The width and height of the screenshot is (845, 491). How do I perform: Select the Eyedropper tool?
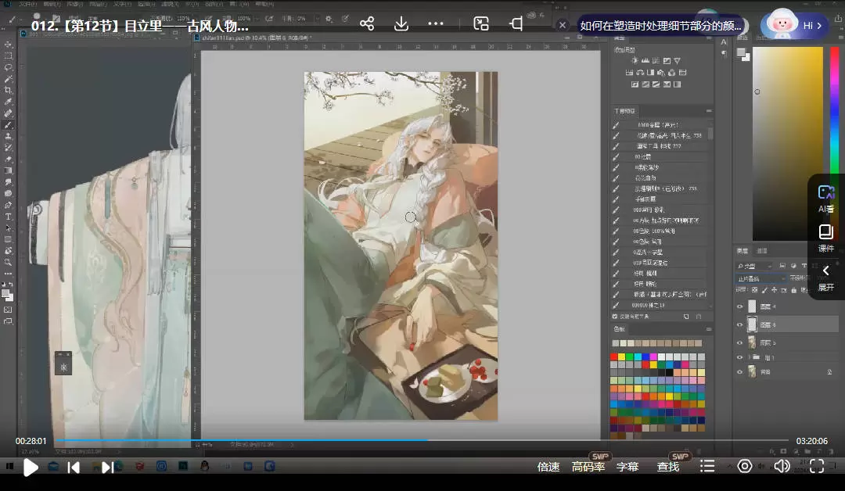pyautogui.click(x=8, y=102)
